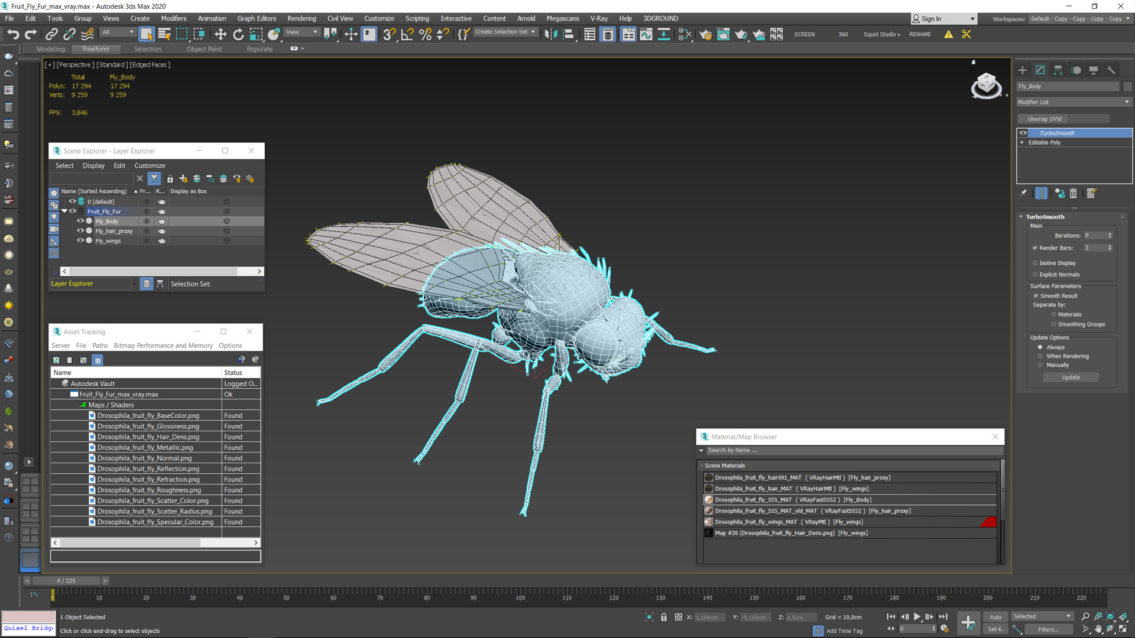Select the Manually update option

(1040, 365)
